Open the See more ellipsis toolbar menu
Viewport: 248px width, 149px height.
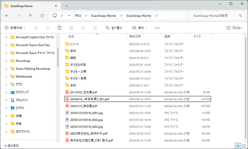click(157, 28)
